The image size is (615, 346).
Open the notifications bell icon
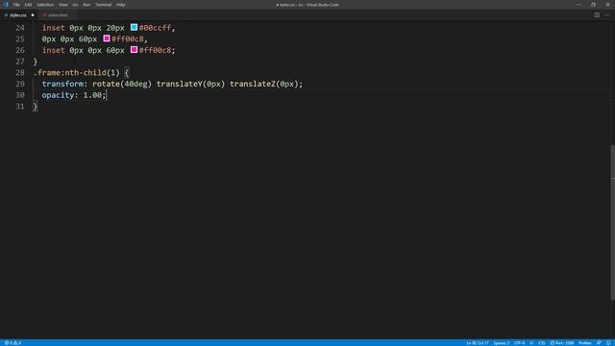pos(608,343)
